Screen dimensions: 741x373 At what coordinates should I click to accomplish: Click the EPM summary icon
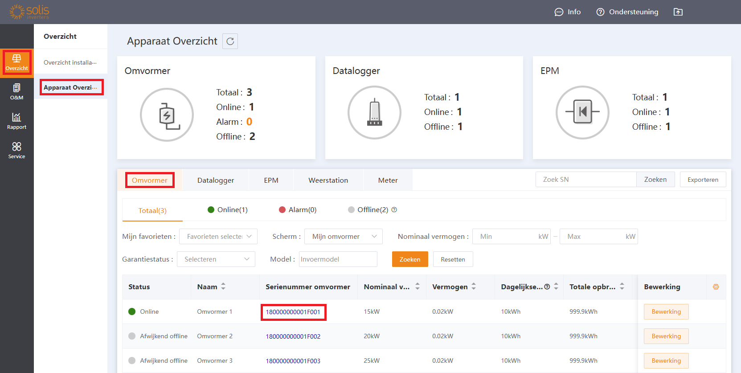[582, 112]
